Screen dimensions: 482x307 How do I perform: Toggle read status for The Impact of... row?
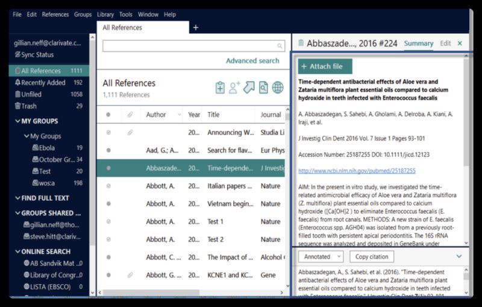pyautogui.click(x=108, y=257)
